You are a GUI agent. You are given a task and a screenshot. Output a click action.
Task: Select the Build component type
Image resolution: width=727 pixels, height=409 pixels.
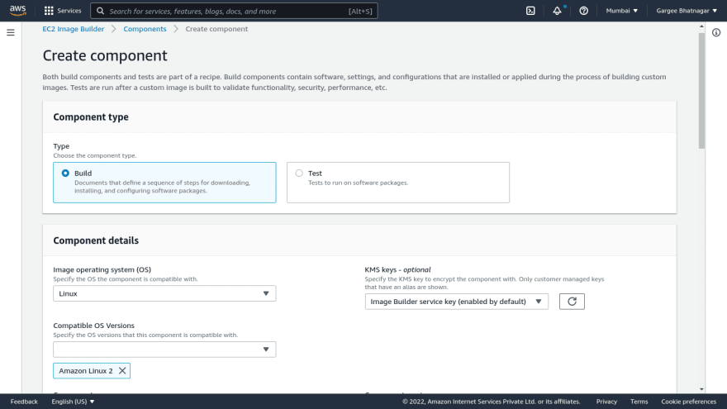164,183
